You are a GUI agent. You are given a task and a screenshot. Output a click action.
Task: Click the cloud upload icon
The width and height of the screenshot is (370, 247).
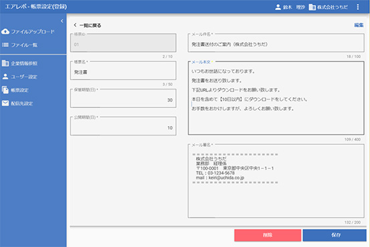[x=5, y=31]
